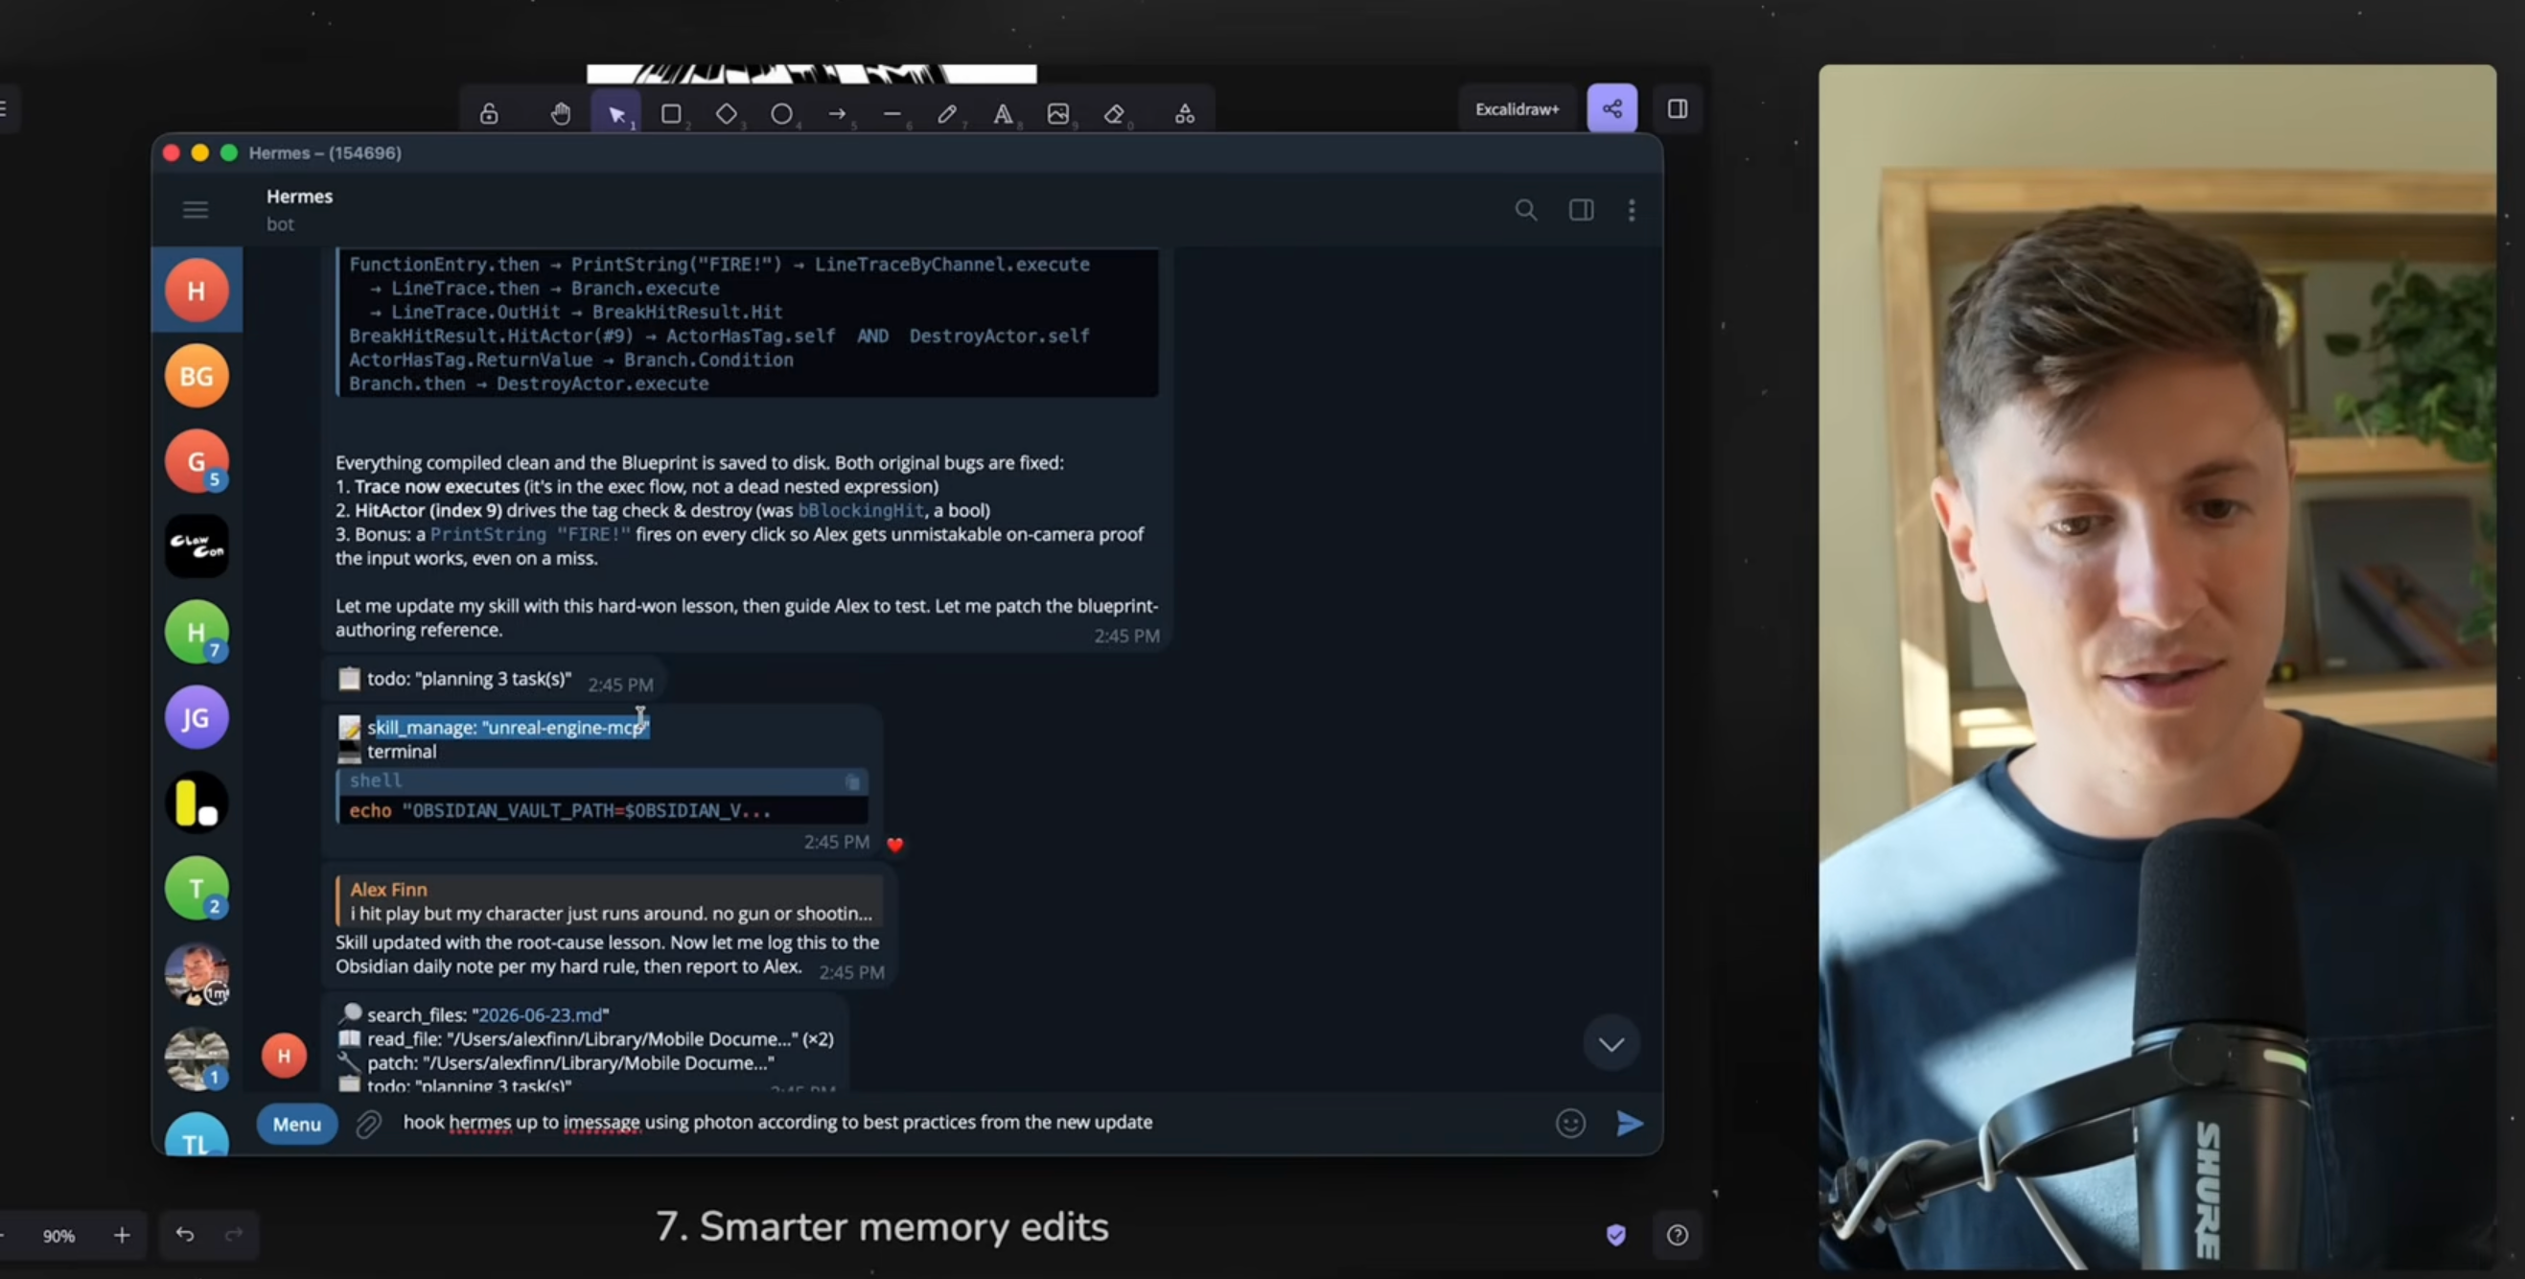Click the bBlockingHit inline code
The width and height of the screenshot is (2525, 1279).
pos(861,511)
